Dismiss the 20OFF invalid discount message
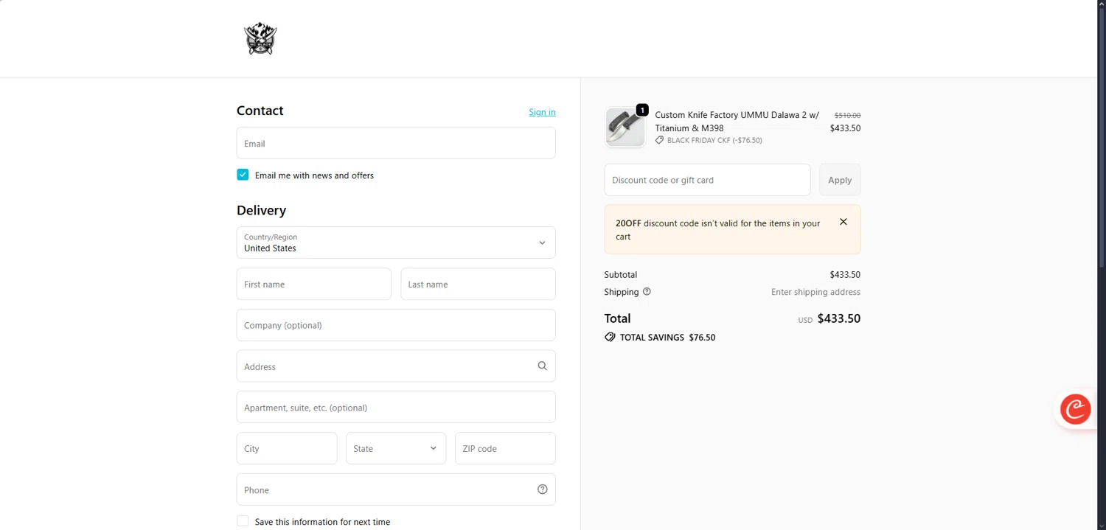Viewport: 1106px width, 530px height. tap(844, 222)
